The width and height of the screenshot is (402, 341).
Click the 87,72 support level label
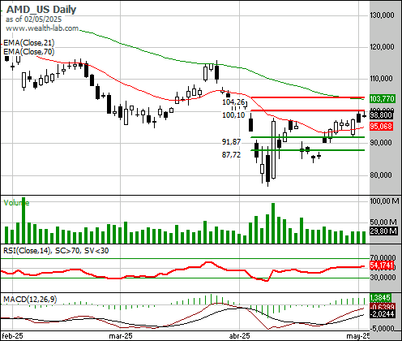click(x=231, y=155)
